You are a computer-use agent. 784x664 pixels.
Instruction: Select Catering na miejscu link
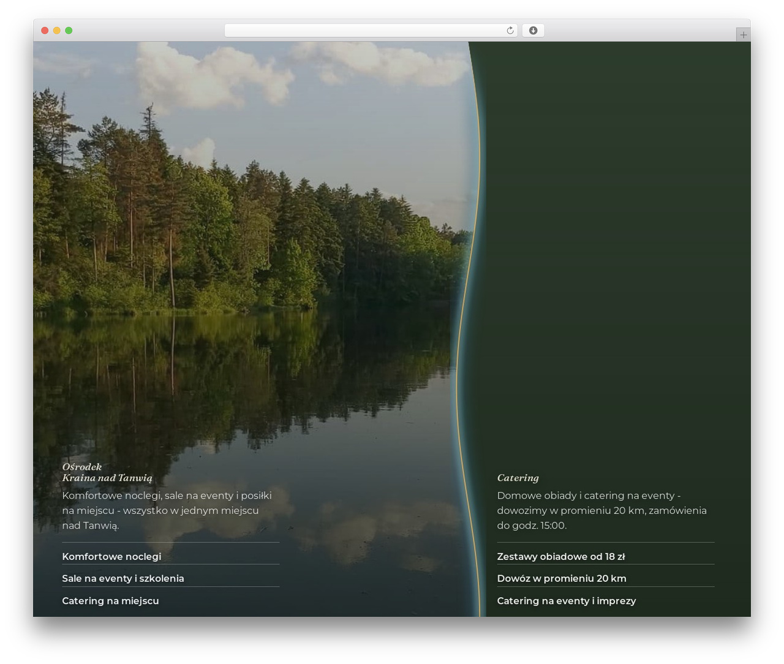tap(110, 601)
